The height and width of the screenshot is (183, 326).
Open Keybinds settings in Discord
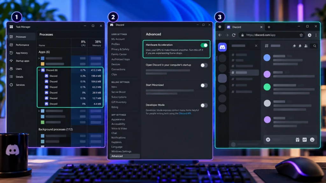117,142
